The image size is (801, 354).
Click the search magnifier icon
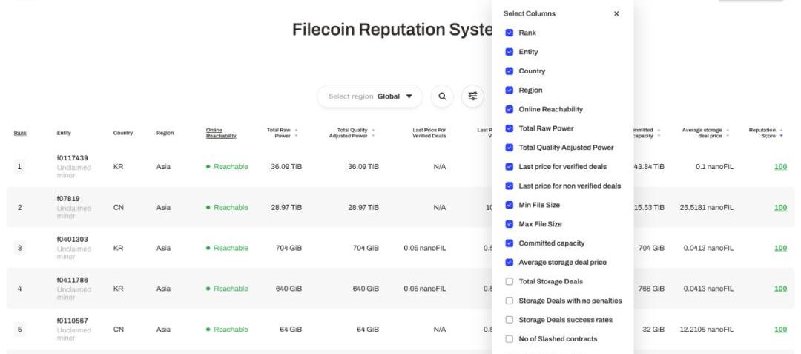442,96
